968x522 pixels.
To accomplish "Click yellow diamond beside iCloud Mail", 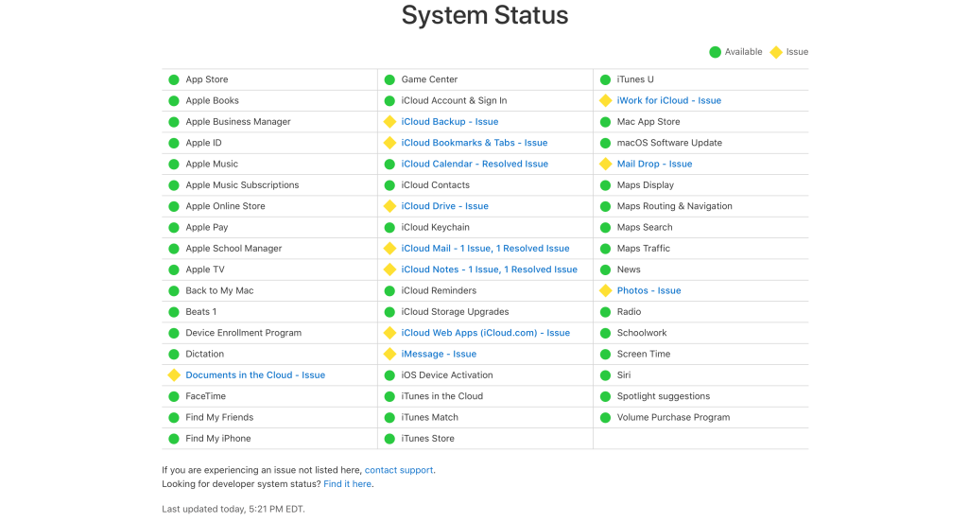I will tap(389, 249).
